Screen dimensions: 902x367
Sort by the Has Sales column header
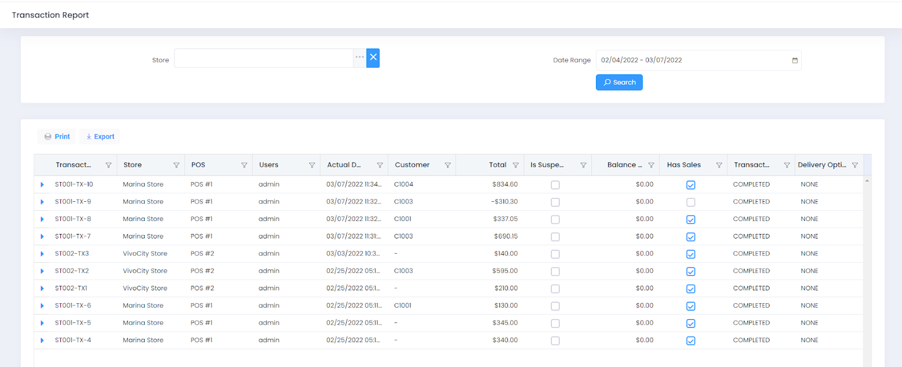(x=684, y=165)
